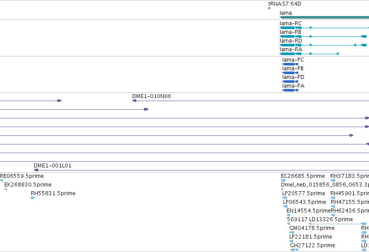Select the RH55831.5prime arrow glyph

point(33,198)
